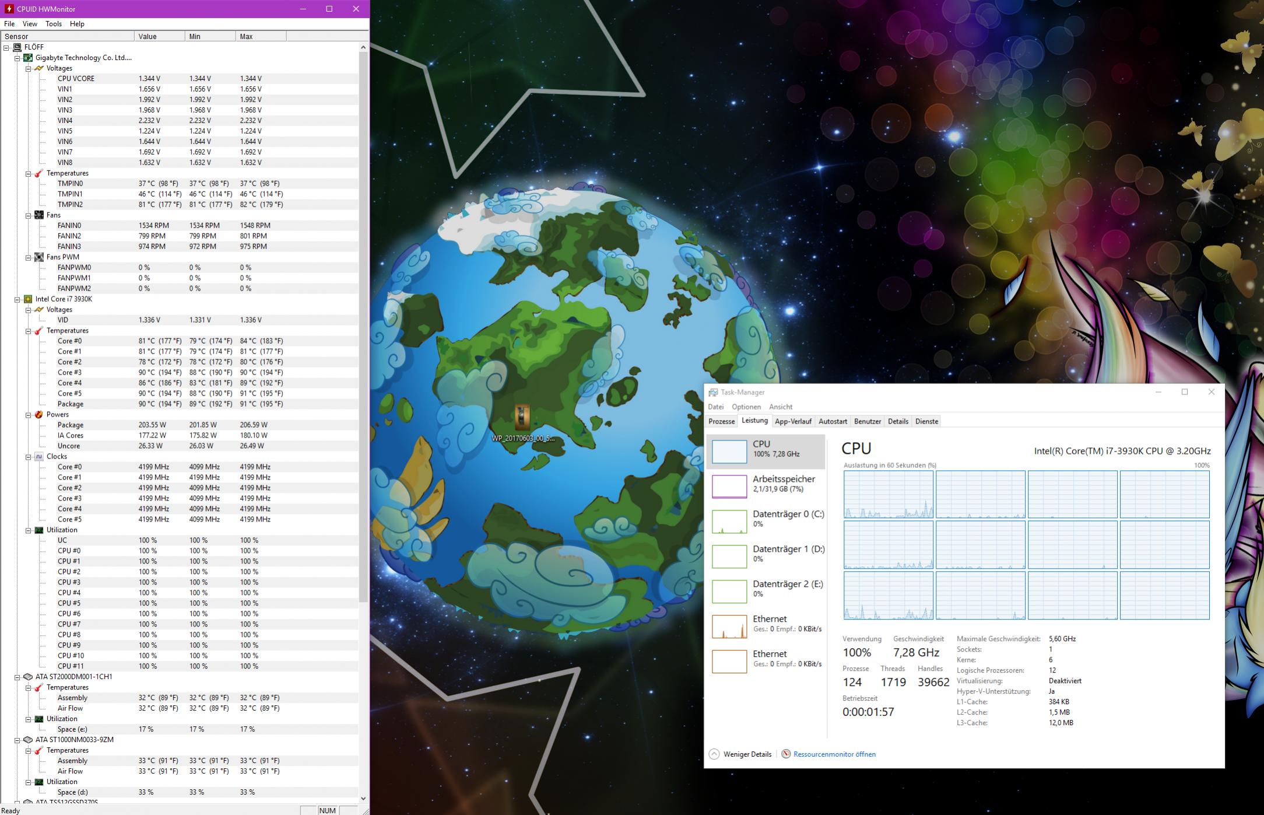Viewport: 1264px width, 815px height.
Task: Switch to the Details tab
Action: (x=898, y=422)
